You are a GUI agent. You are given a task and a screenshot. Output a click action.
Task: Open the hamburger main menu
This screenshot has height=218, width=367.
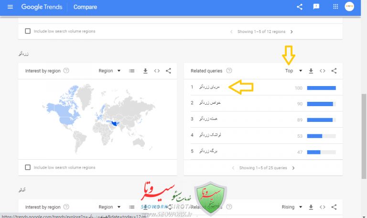11,7
